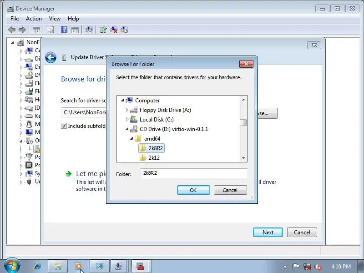364x273 pixels.
Task: Select the 2k12 folder
Action: pos(154,158)
